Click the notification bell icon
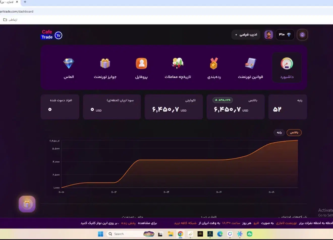 (302, 35)
